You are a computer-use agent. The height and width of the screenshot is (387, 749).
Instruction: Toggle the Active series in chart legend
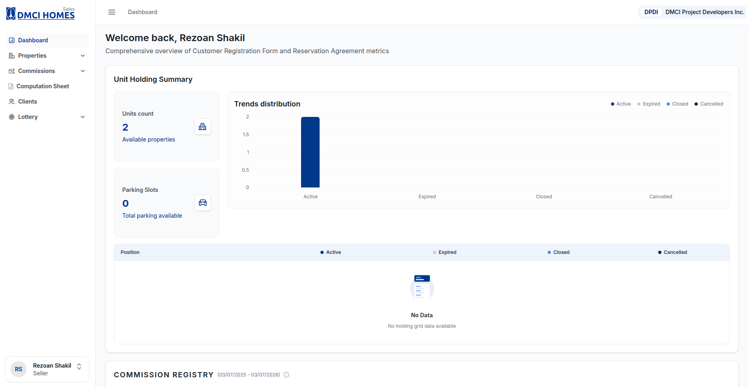621,104
